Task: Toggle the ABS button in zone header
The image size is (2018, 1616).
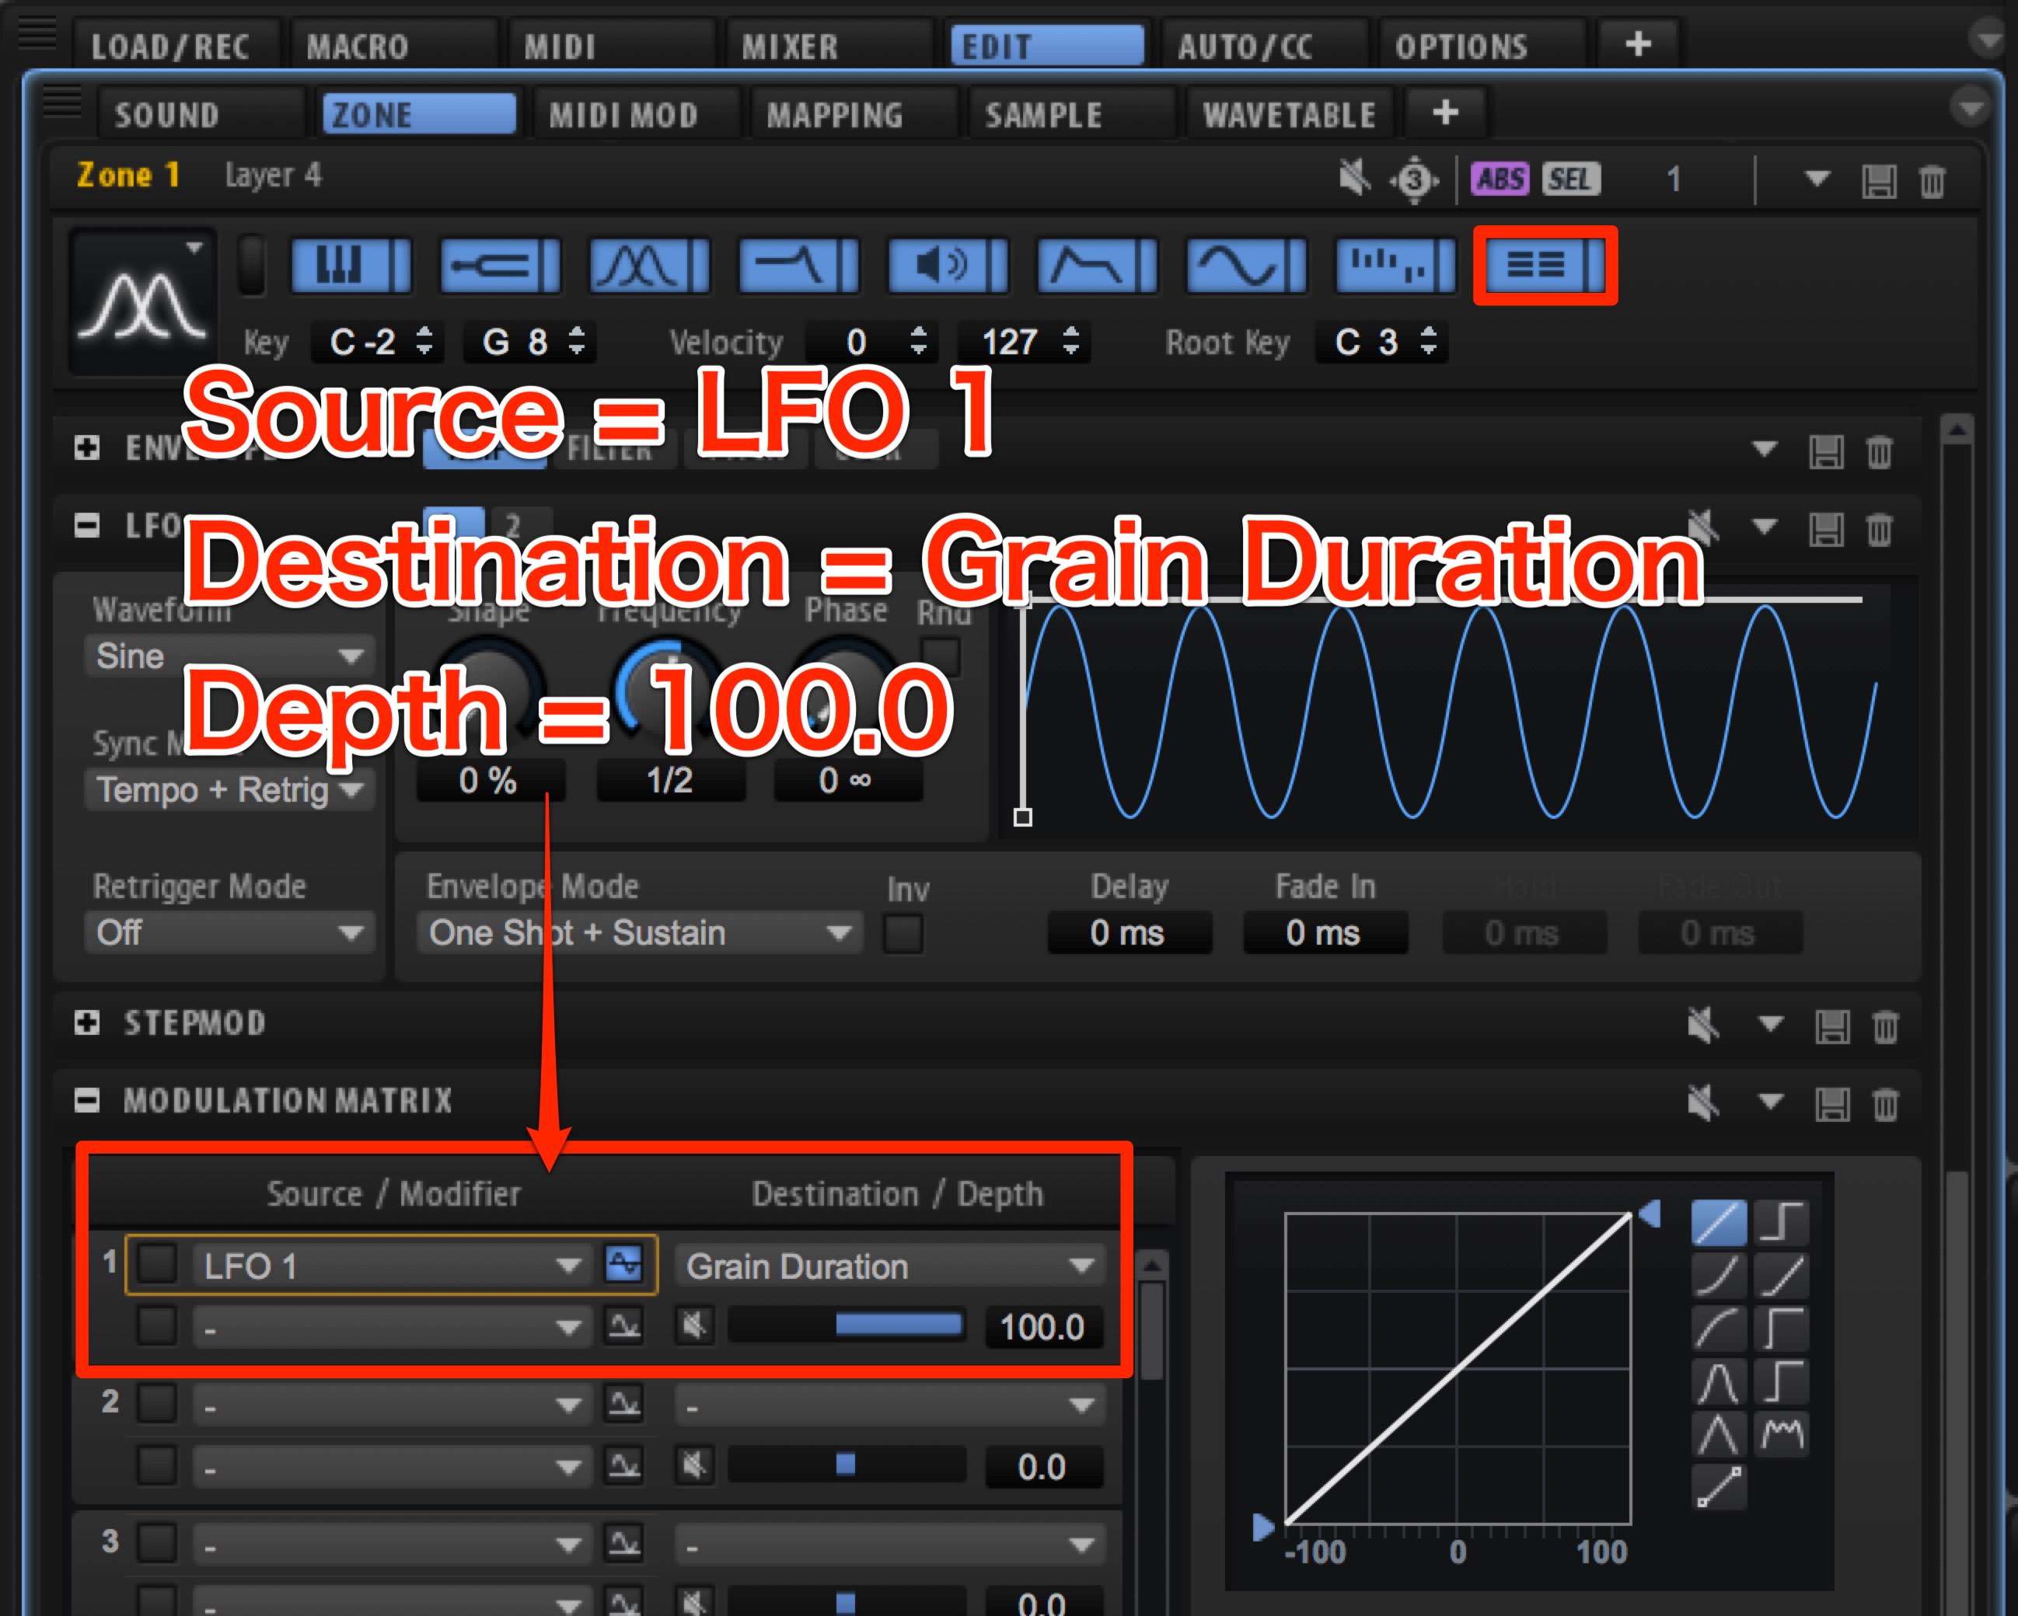Action: pyautogui.click(x=1500, y=178)
